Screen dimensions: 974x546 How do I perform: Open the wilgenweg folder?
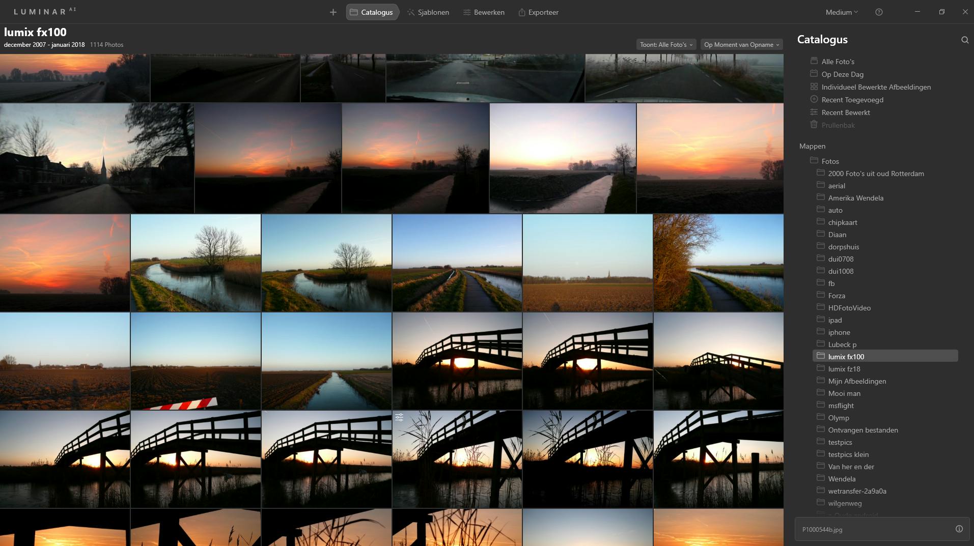pos(845,503)
